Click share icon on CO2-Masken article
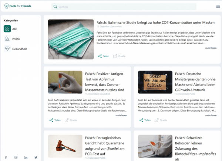 [100, 56]
